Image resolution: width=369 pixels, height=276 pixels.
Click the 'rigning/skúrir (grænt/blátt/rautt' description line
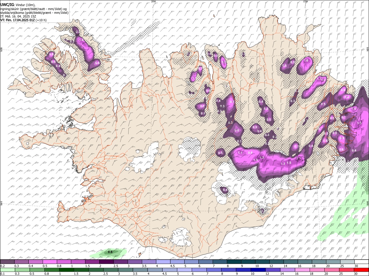click(34, 9)
